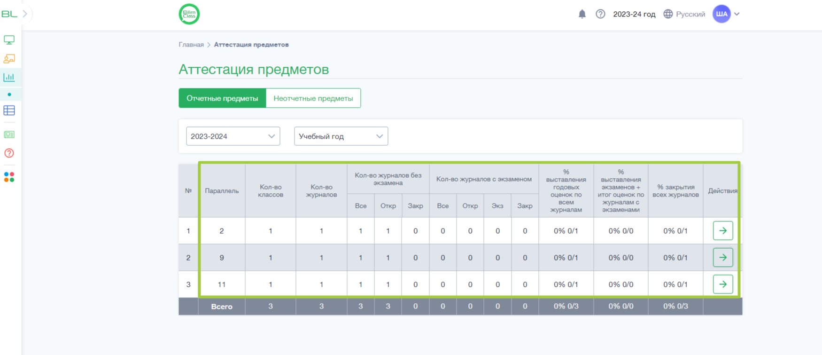Screen dimensions: 822x355
Task: Click the Экз sub-column header
Action: pyautogui.click(x=497, y=206)
